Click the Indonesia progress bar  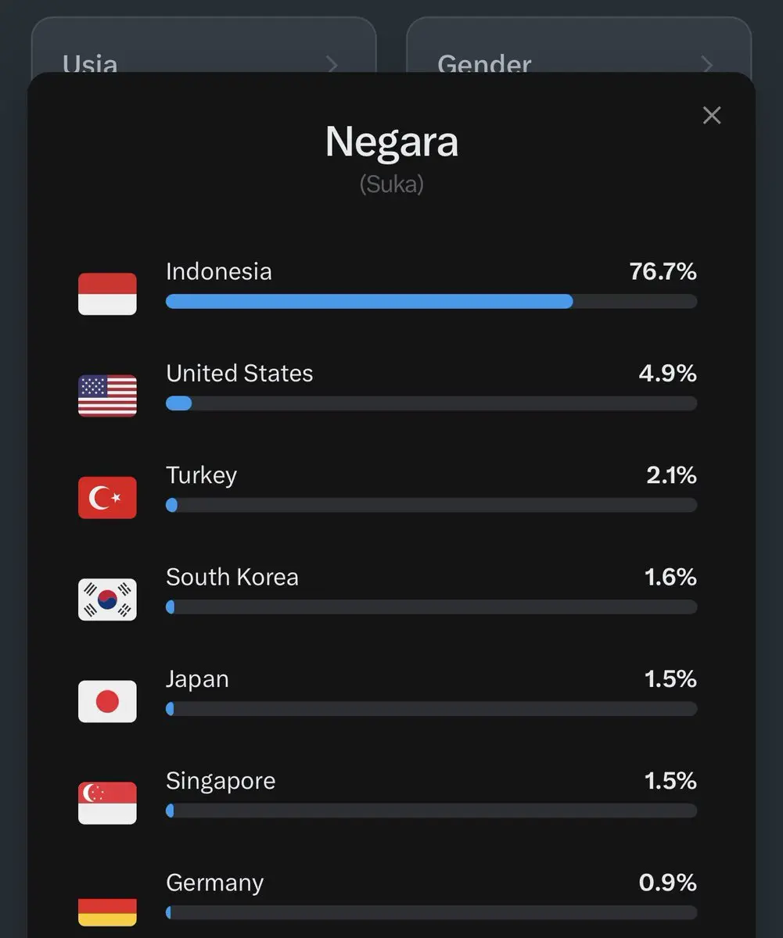coord(431,302)
